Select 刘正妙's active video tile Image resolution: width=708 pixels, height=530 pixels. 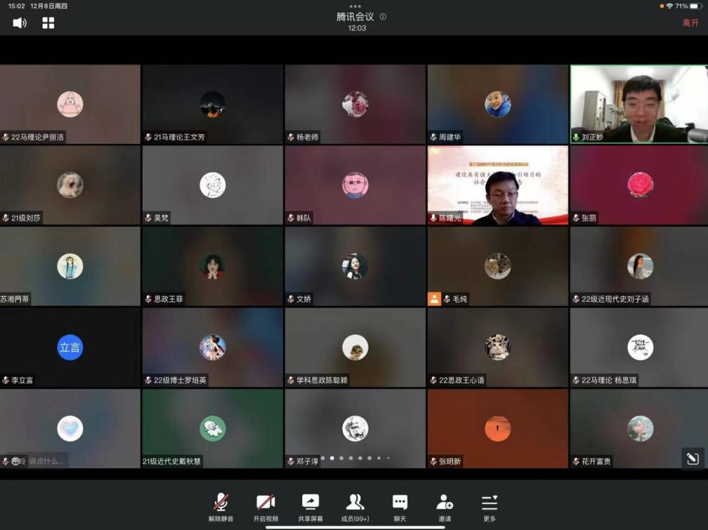tap(638, 104)
